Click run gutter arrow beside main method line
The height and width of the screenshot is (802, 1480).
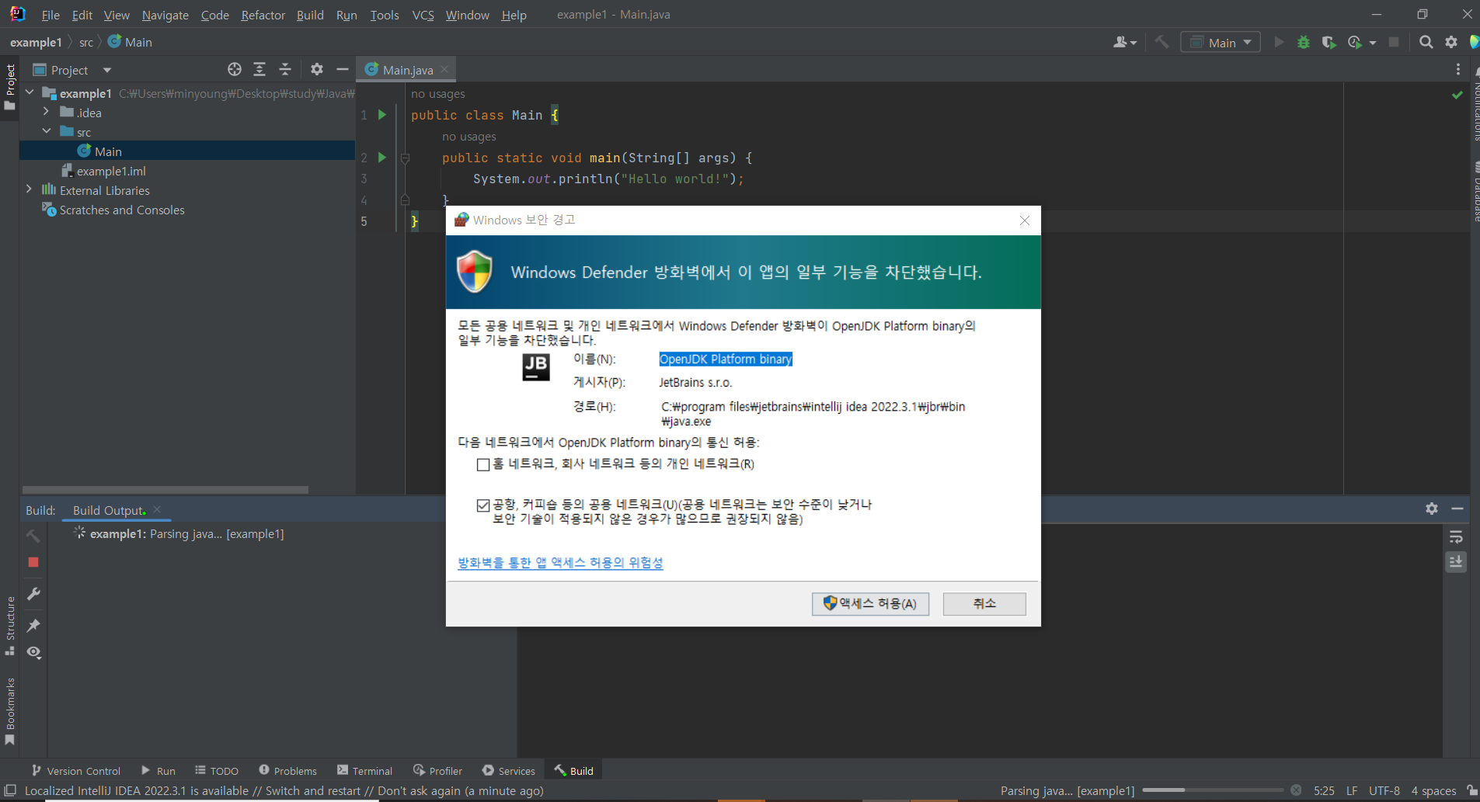[381, 157]
